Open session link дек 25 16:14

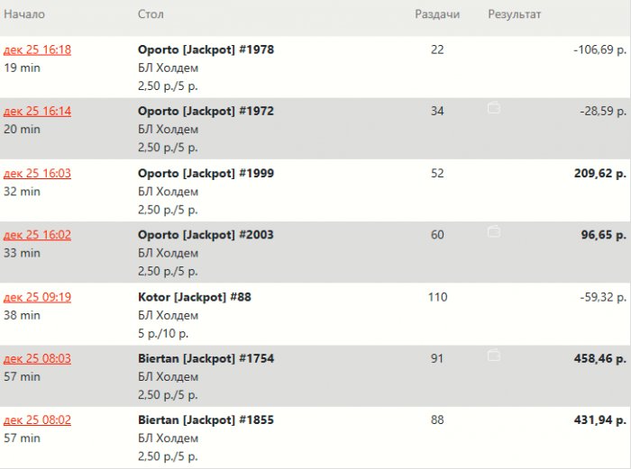coord(38,111)
